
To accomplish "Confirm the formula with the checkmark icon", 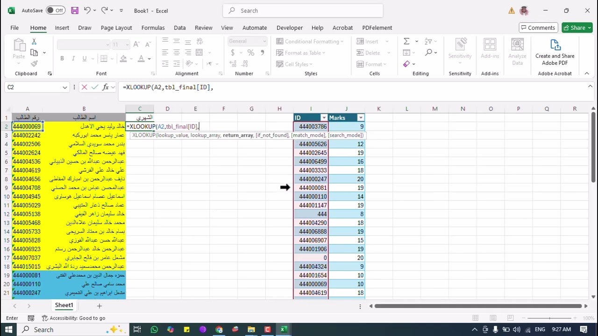I will pos(95,87).
